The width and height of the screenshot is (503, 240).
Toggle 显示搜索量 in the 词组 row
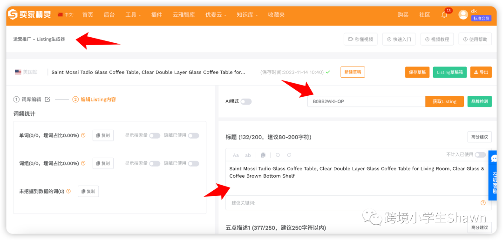point(155,163)
